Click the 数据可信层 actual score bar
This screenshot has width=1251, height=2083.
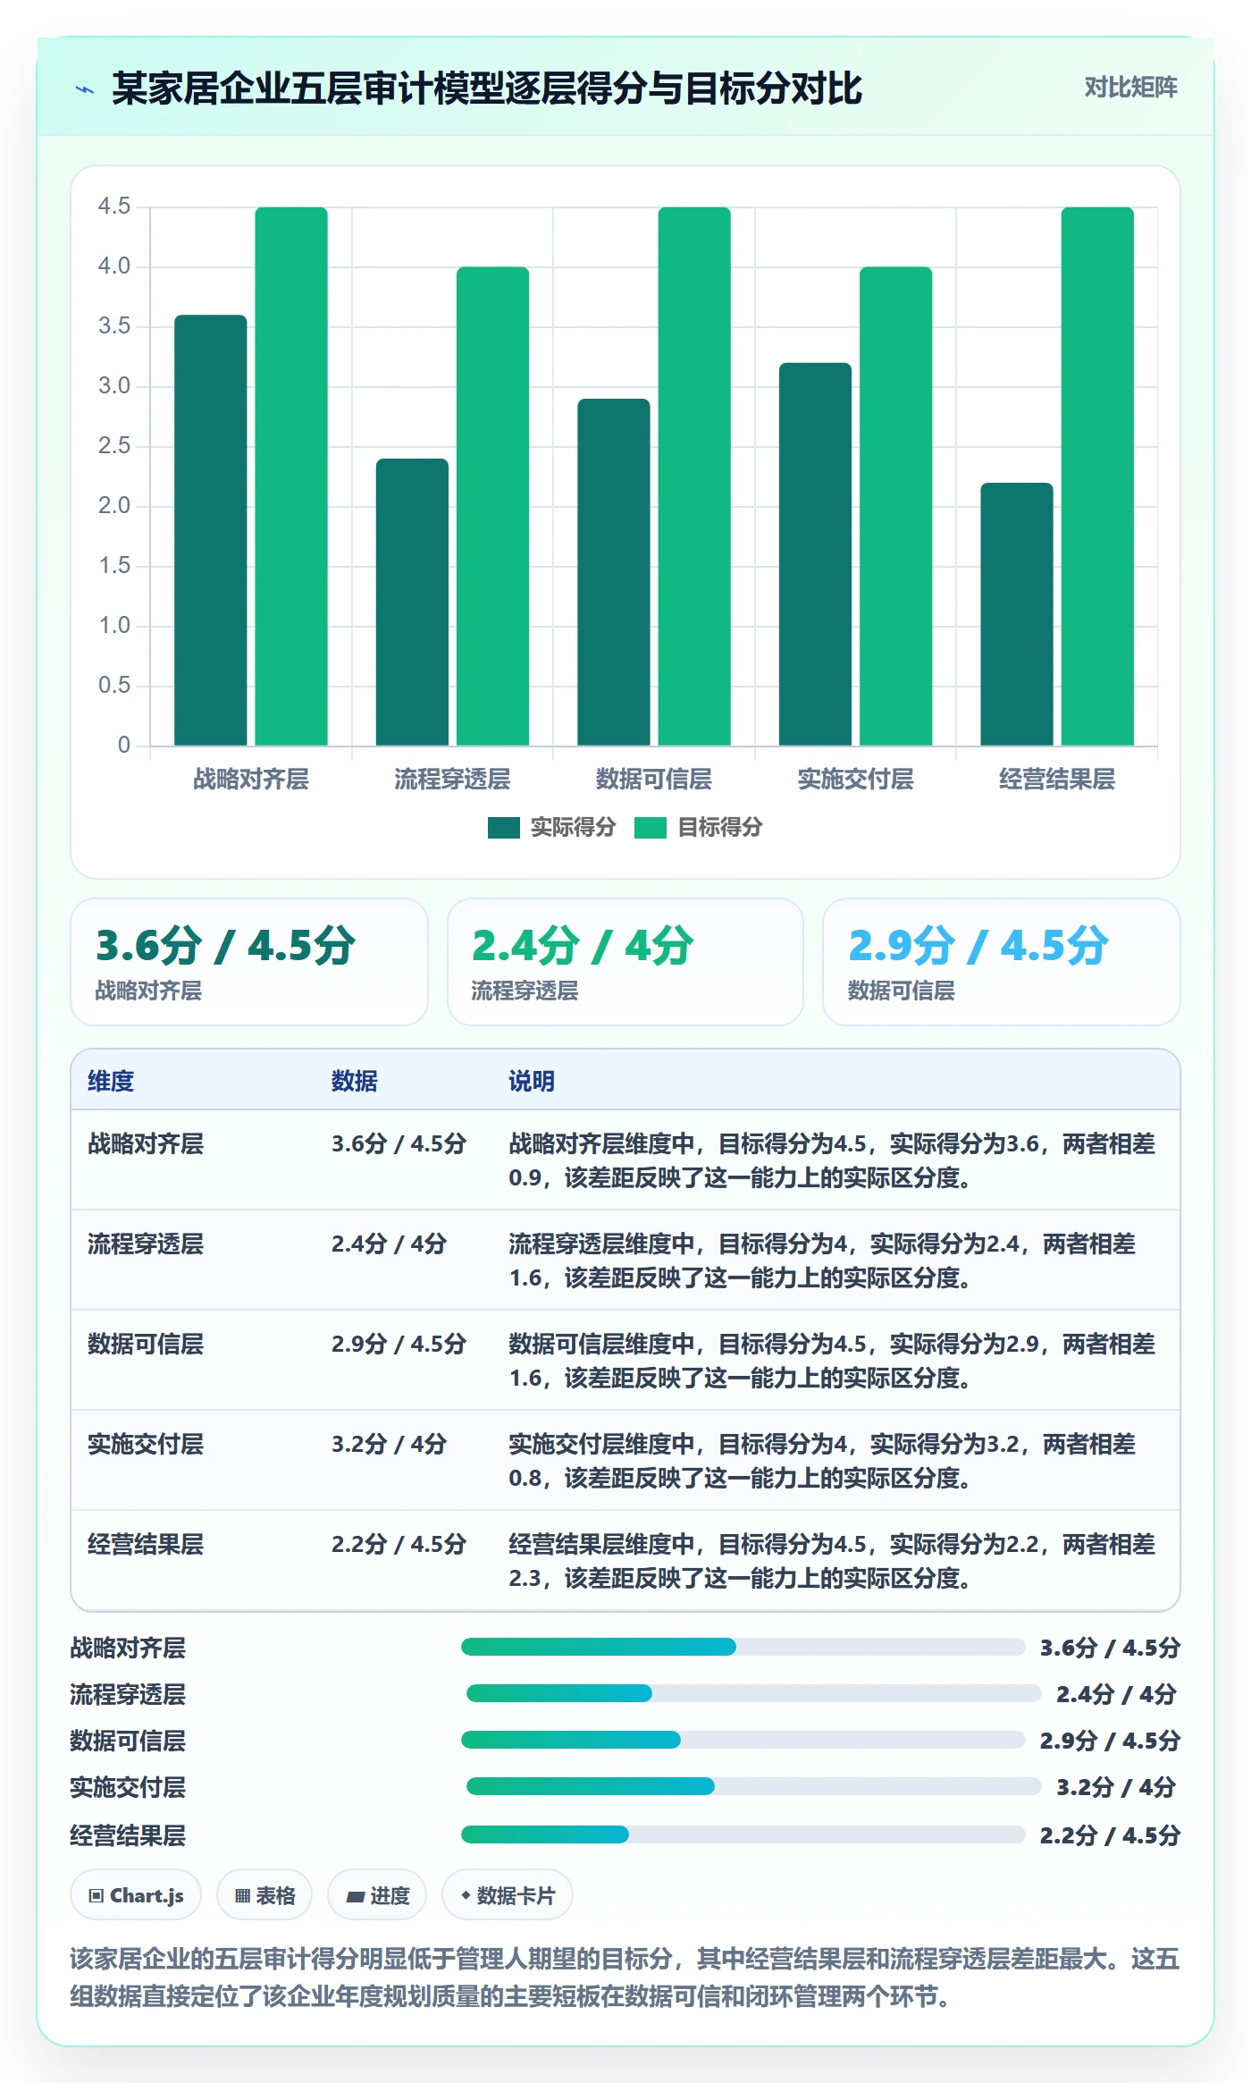(613, 572)
